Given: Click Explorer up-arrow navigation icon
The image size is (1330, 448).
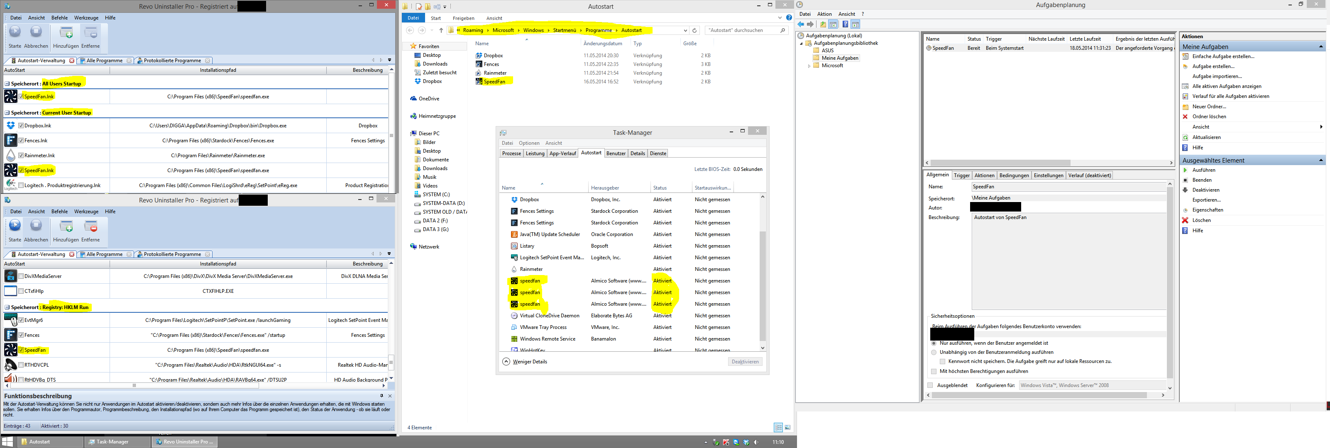Looking at the screenshot, I should tap(441, 30).
